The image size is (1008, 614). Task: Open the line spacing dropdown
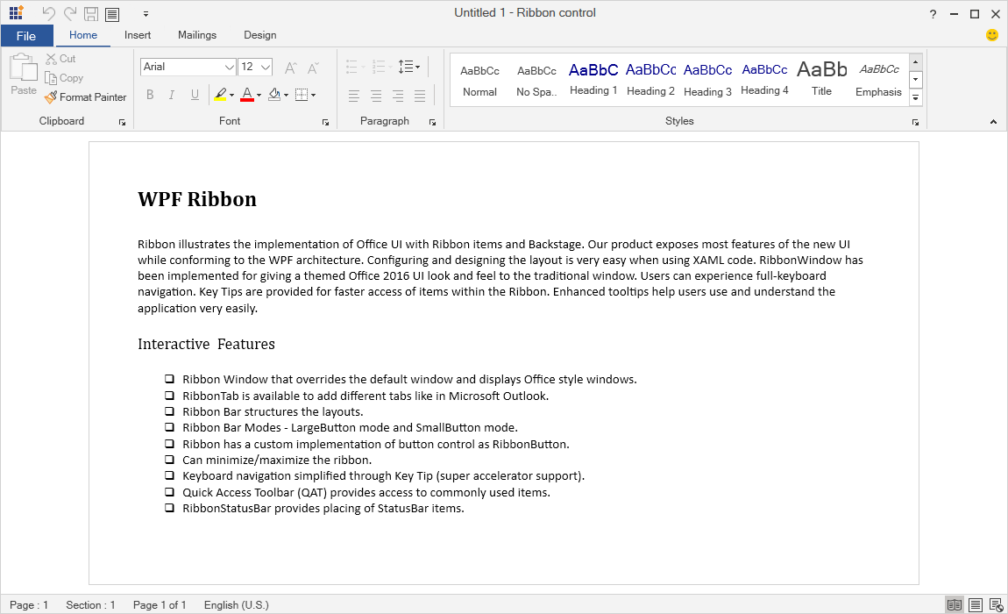(x=408, y=66)
